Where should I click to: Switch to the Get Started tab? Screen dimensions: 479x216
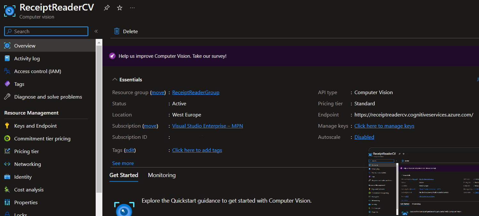click(124, 175)
